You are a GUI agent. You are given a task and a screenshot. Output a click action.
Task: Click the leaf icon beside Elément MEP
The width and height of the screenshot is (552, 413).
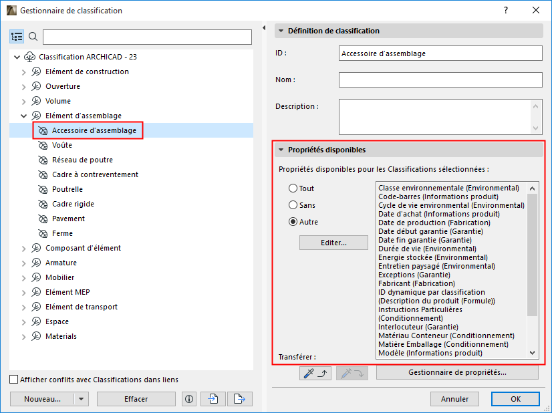coord(36,292)
